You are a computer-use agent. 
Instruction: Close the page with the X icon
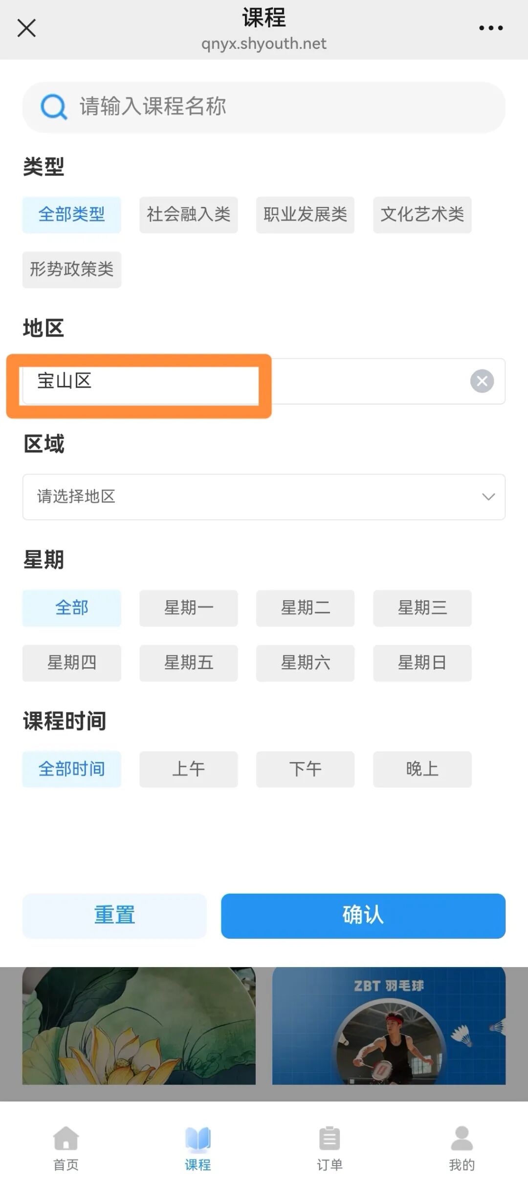(27, 28)
